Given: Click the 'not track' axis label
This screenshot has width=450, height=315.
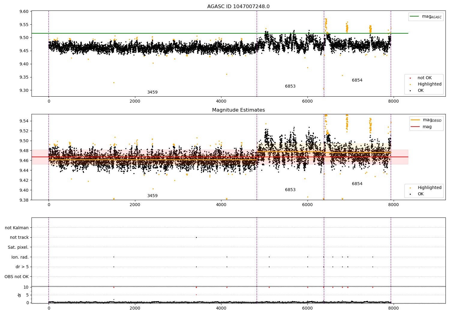Looking at the screenshot, I should [x=19, y=238].
